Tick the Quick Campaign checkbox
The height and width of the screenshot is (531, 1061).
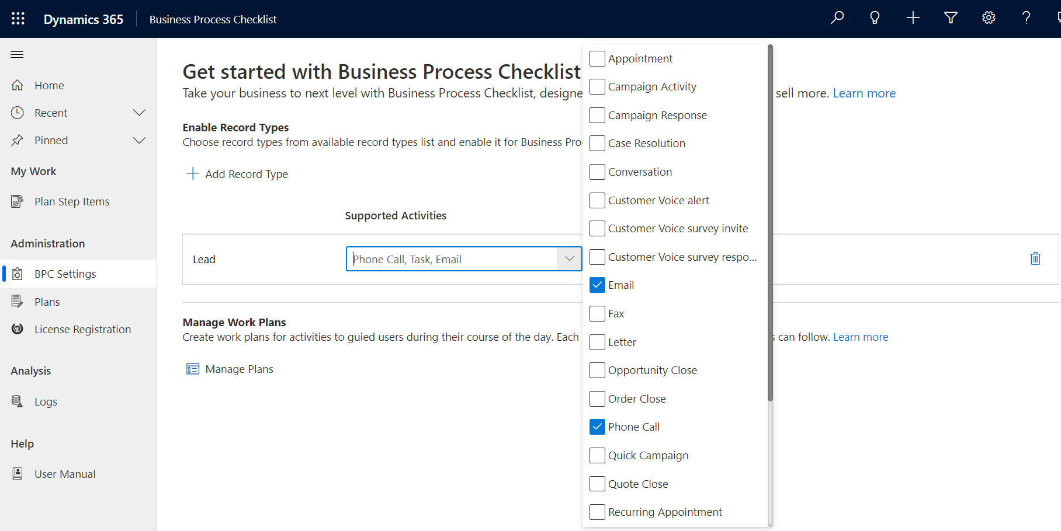597,455
